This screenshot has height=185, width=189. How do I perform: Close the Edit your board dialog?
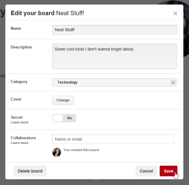coord(175,13)
